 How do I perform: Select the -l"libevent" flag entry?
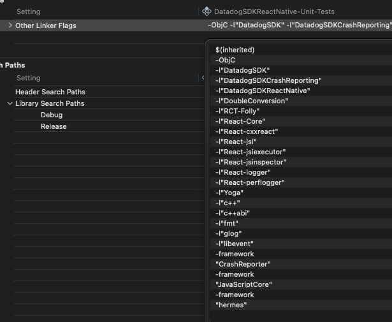(301, 244)
